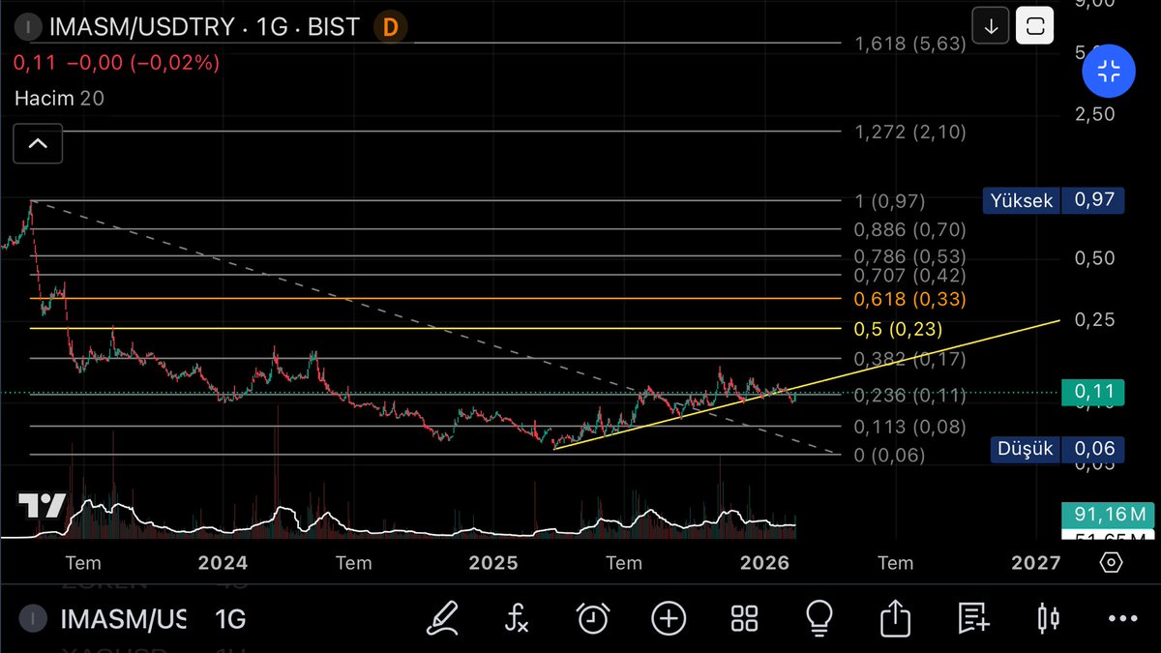Tap the down arrow button at top
Viewport: 1161px width, 653px height.
[x=991, y=27]
